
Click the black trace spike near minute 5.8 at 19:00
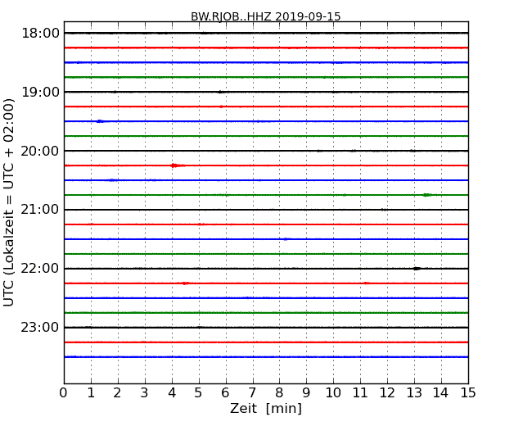pyautogui.click(x=220, y=92)
